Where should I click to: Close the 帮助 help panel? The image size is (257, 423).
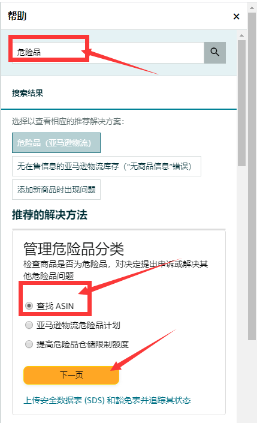(x=236, y=17)
